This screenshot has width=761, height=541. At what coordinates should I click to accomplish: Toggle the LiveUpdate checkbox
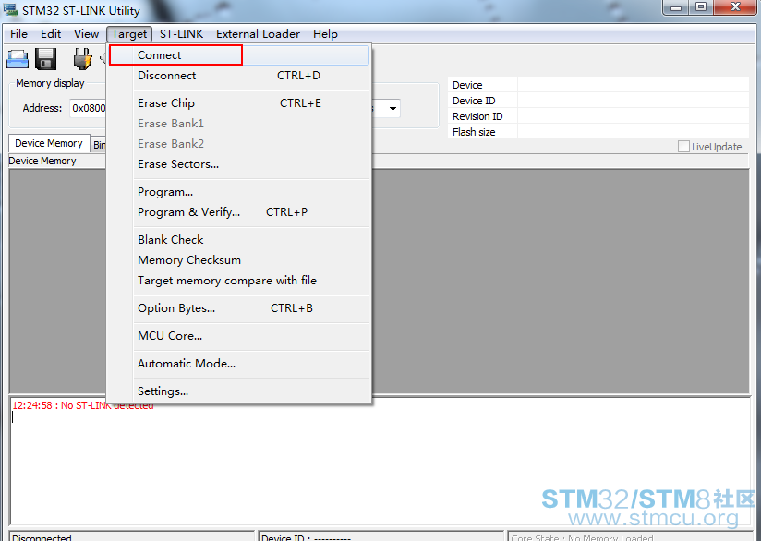(x=683, y=147)
